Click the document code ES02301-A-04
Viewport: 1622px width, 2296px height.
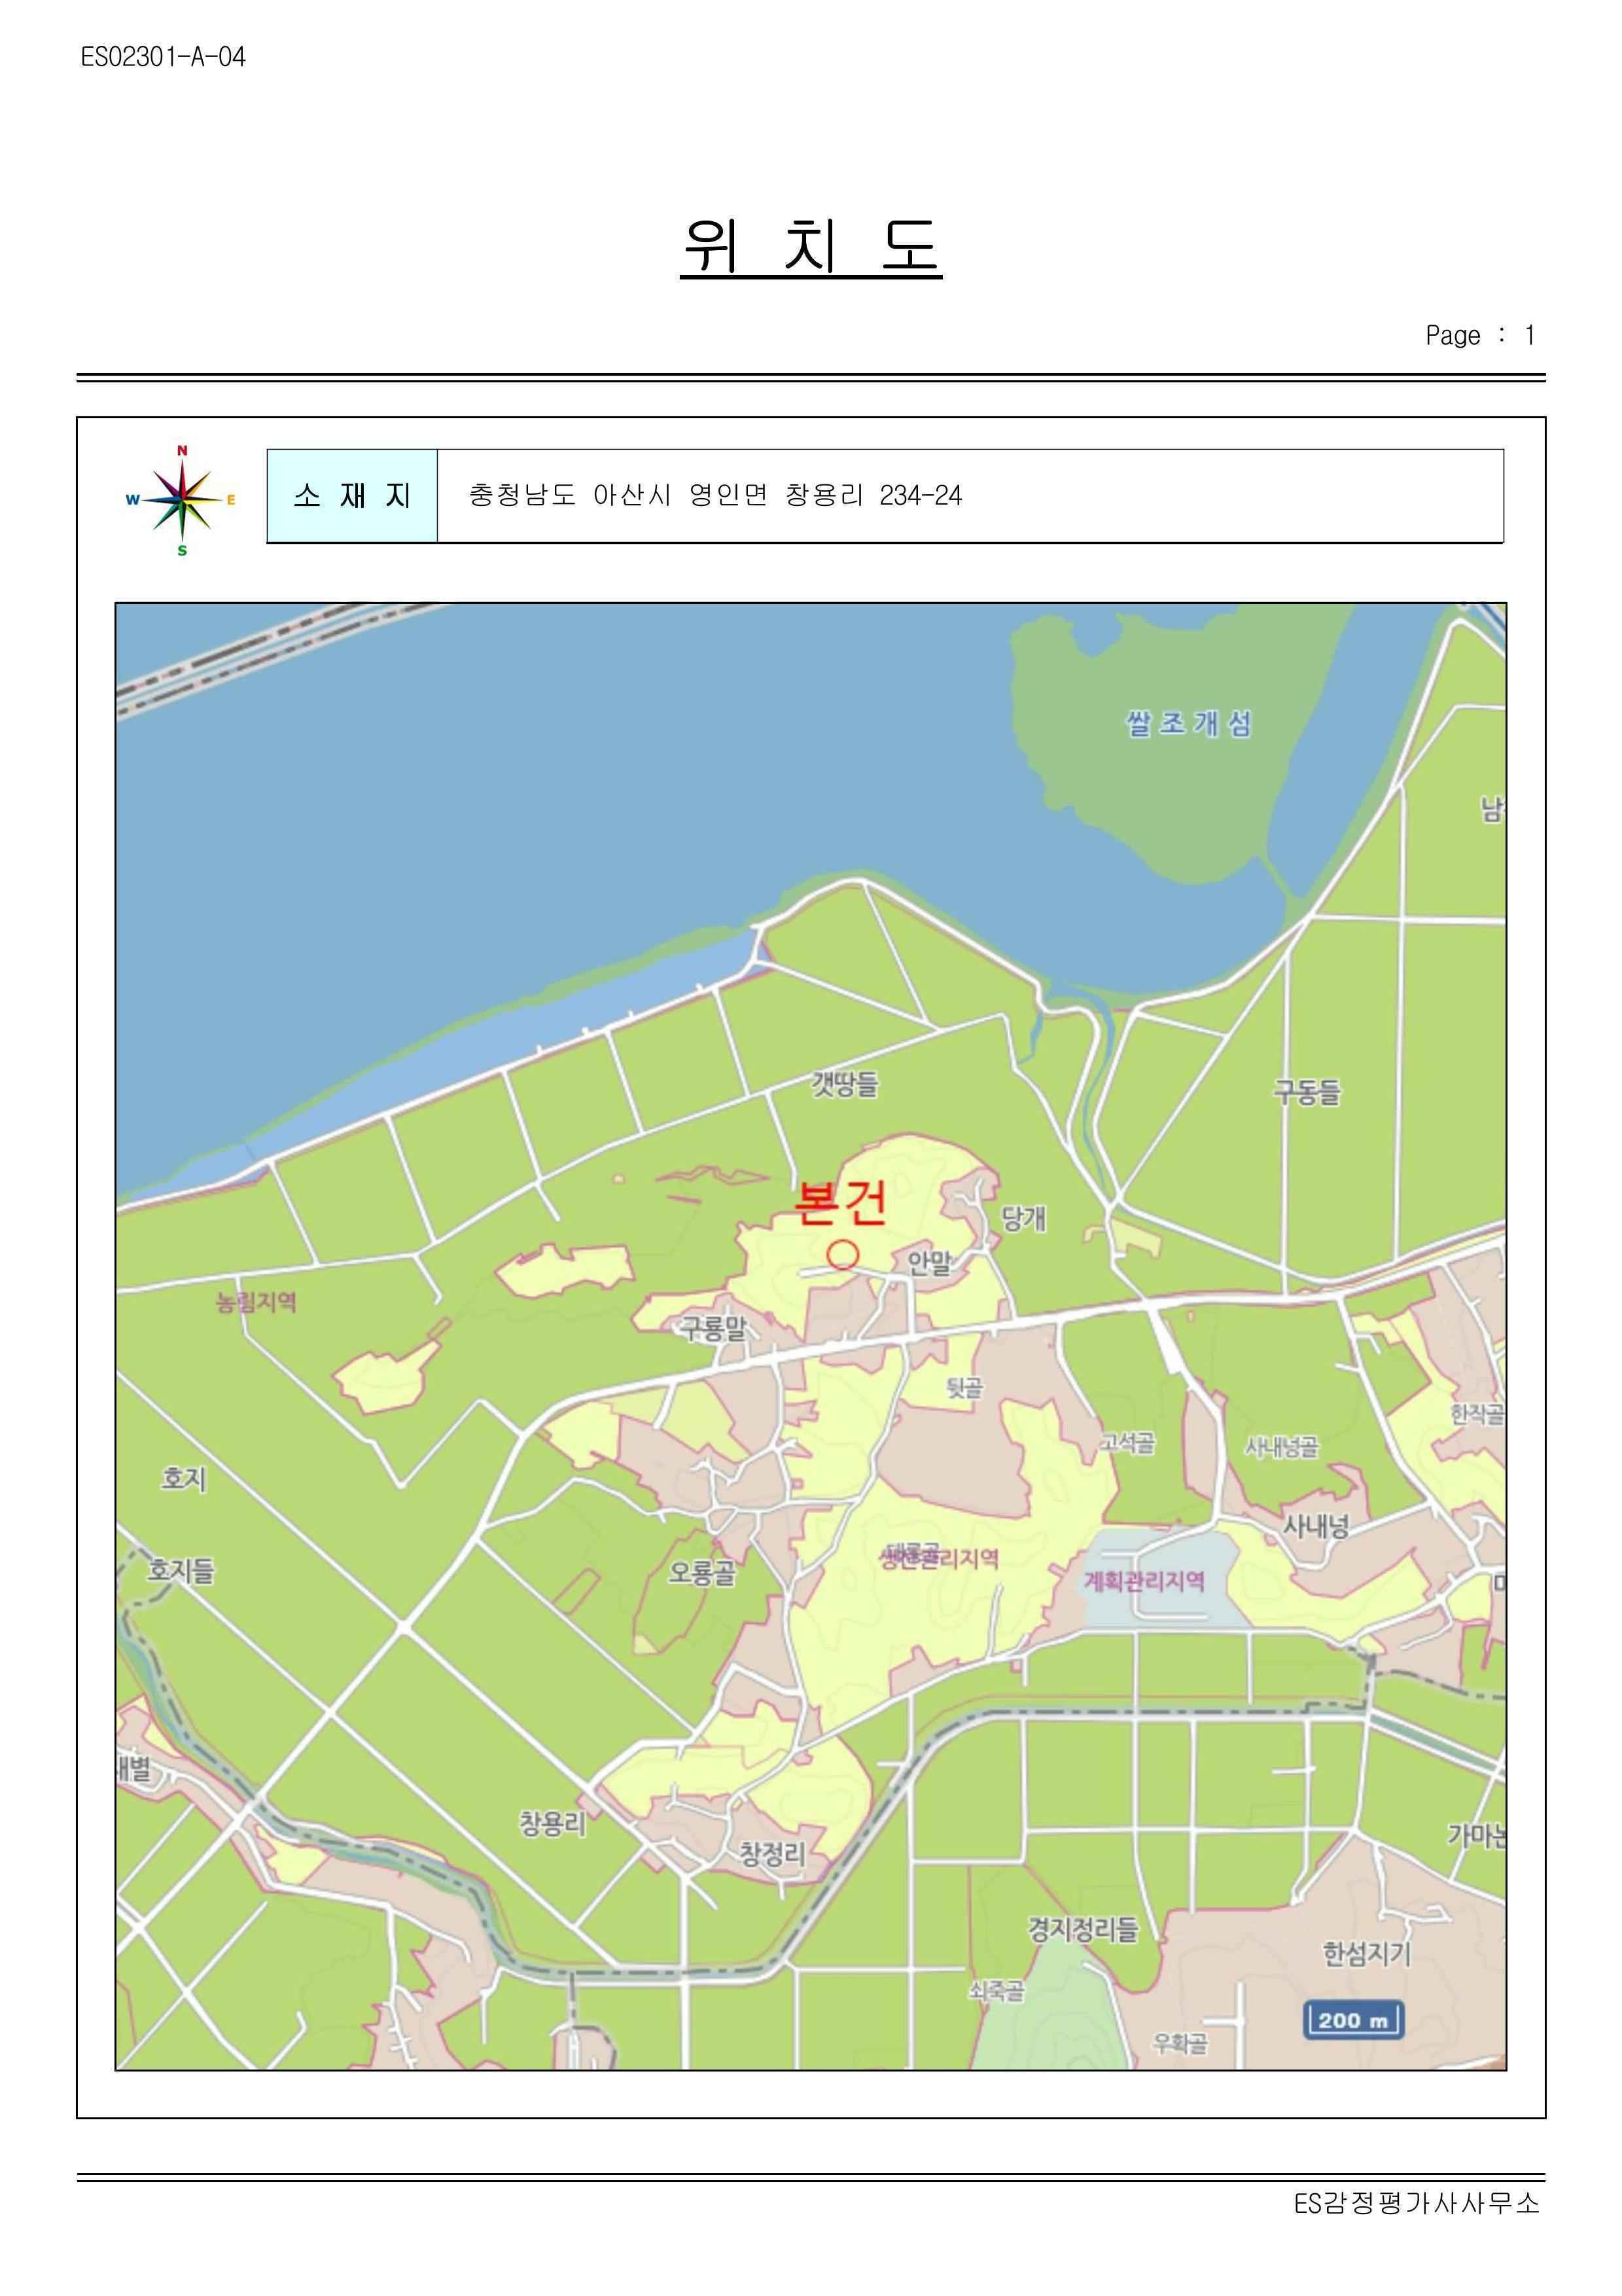click(163, 57)
